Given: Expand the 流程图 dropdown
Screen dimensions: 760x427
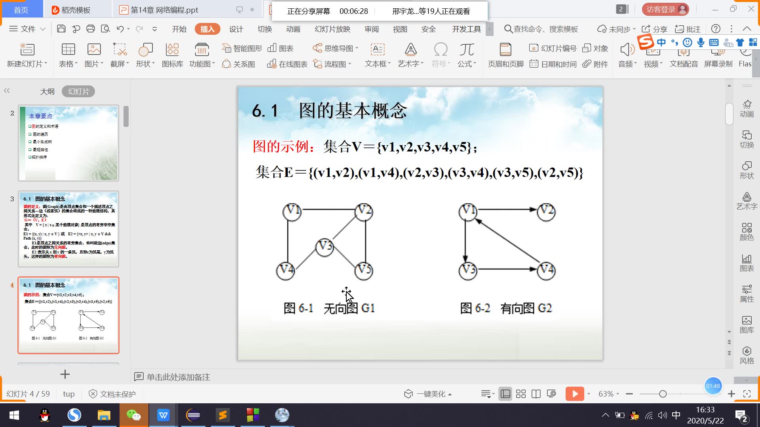Looking at the screenshot, I should pyautogui.click(x=350, y=64).
